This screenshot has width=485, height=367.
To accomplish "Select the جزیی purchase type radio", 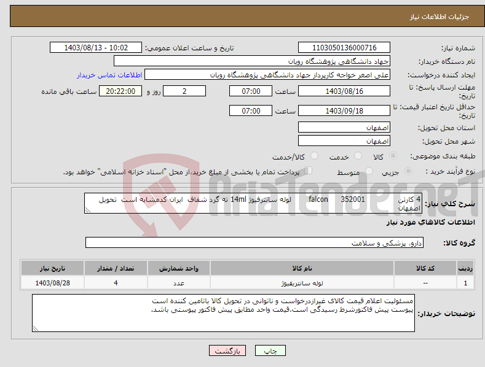I will (x=408, y=171).
